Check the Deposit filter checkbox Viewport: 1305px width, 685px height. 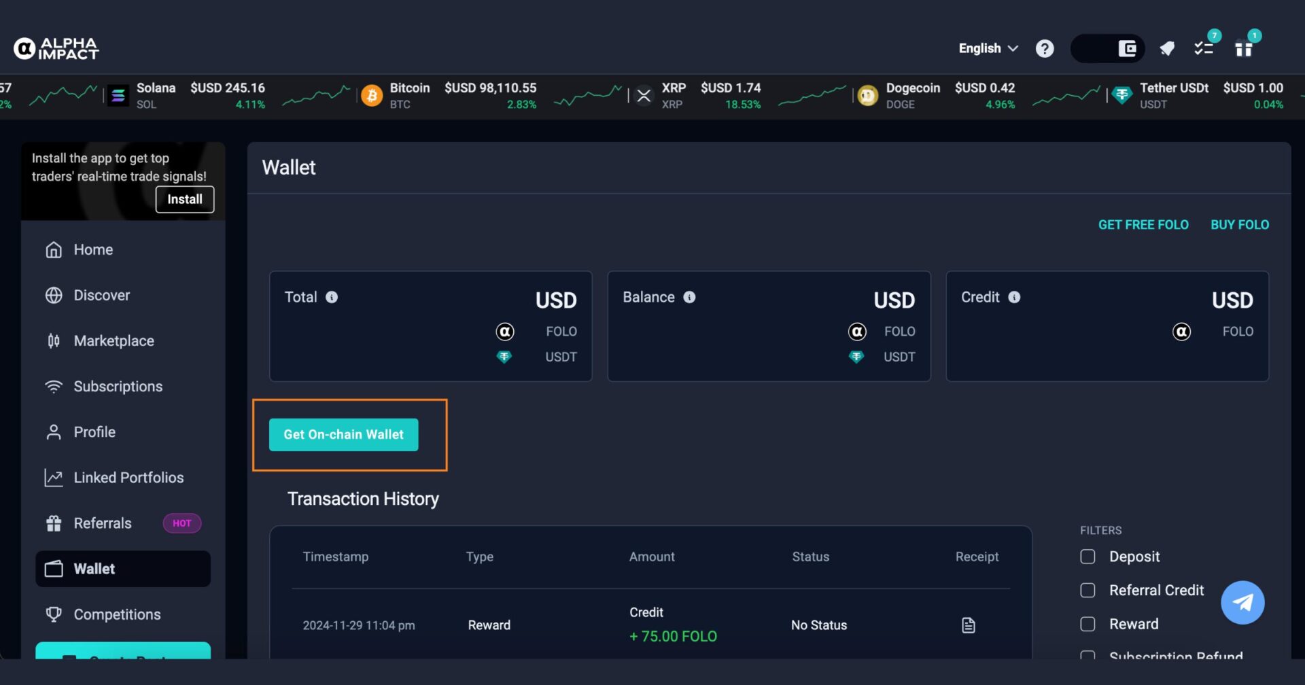click(1087, 557)
